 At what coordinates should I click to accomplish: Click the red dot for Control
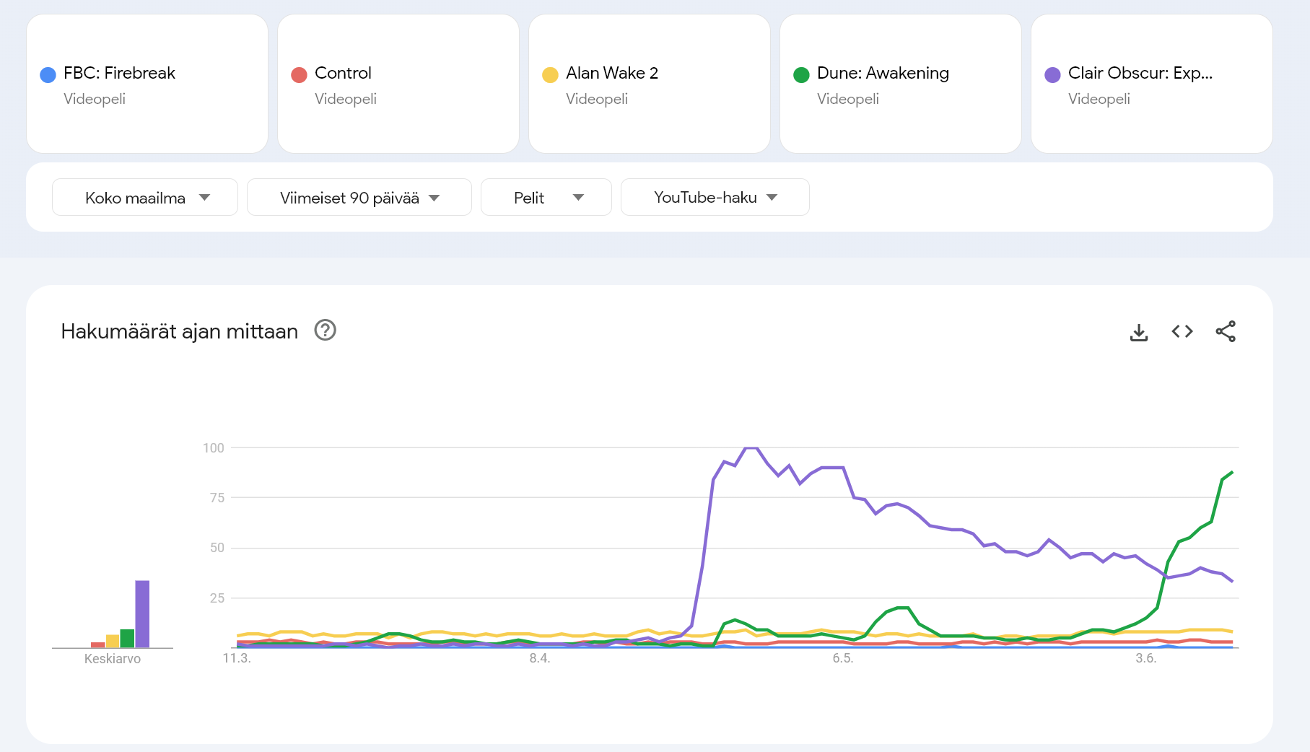(x=299, y=75)
